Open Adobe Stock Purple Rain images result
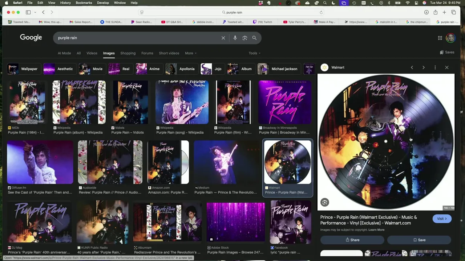The image size is (465, 261). pos(236,222)
